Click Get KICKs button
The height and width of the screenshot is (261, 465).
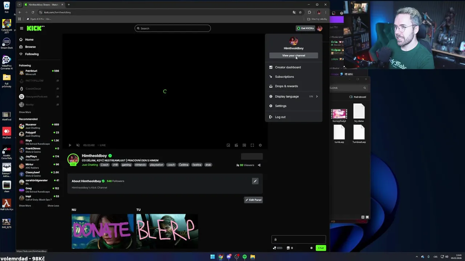click(x=305, y=28)
